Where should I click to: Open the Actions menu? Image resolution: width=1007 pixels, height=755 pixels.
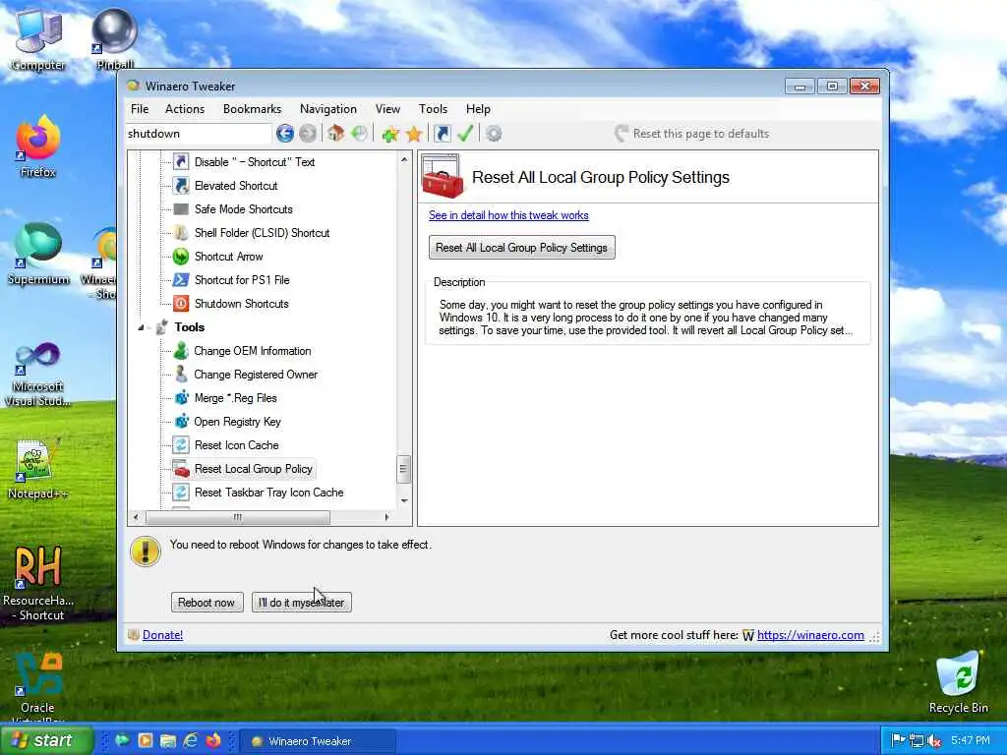coord(184,109)
